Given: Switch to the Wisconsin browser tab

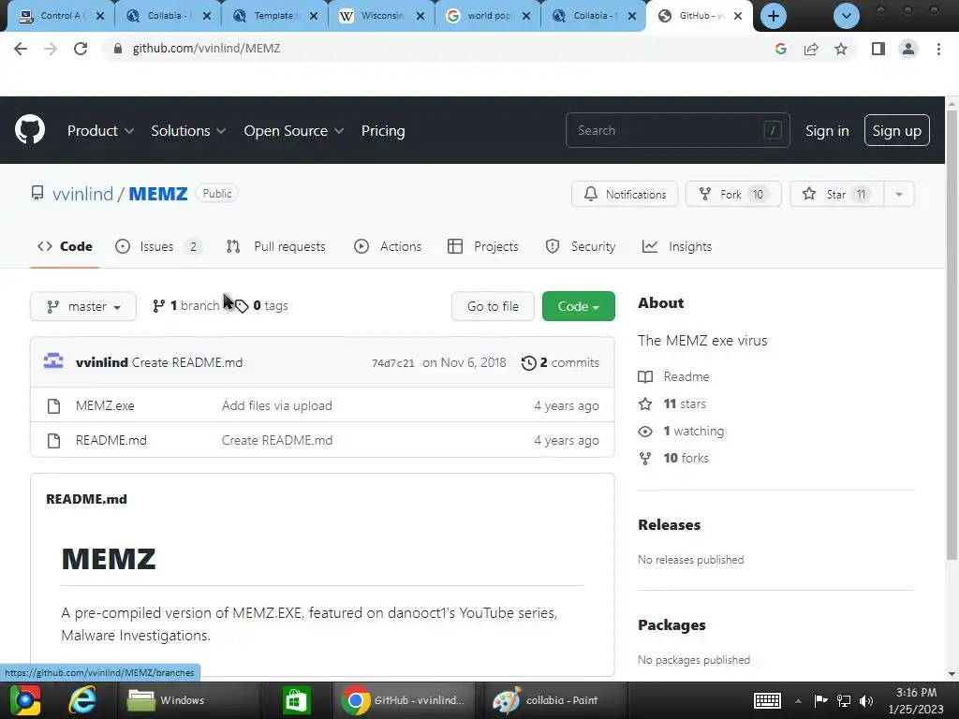Looking at the screenshot, I should point(382,16).
